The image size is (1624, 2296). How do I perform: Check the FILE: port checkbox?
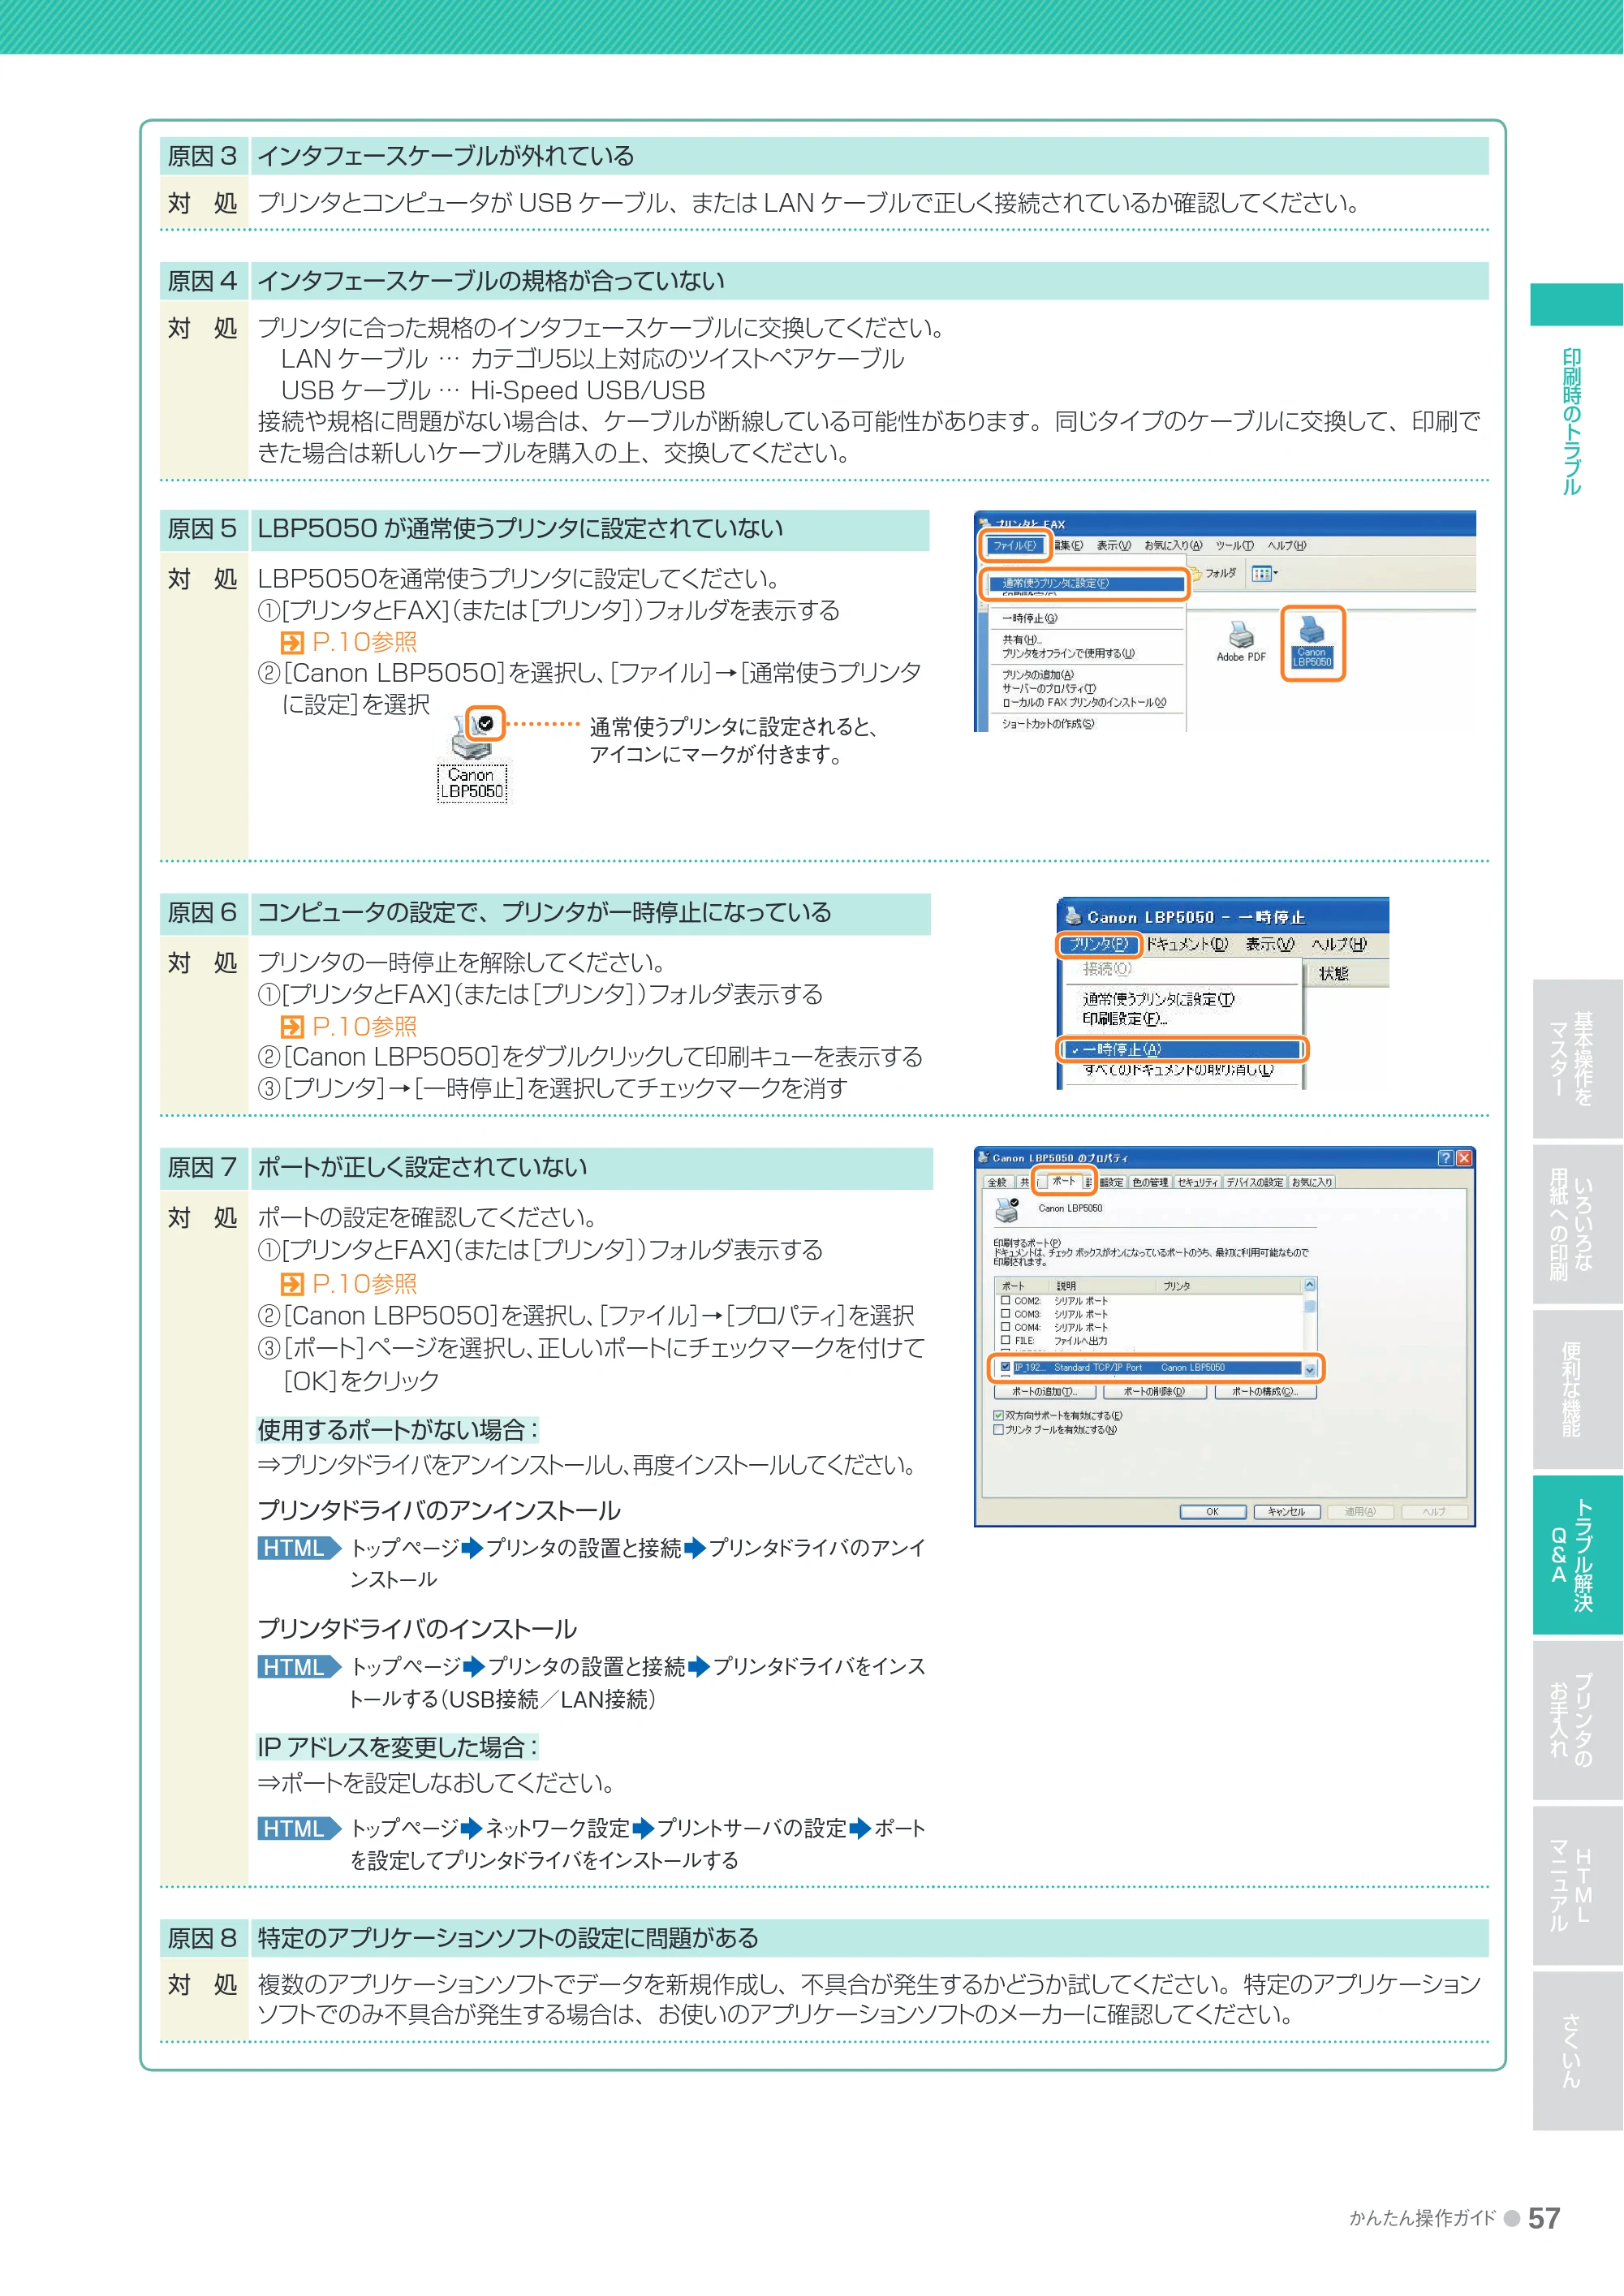pyautogui.click(x=1005, y=1340)
